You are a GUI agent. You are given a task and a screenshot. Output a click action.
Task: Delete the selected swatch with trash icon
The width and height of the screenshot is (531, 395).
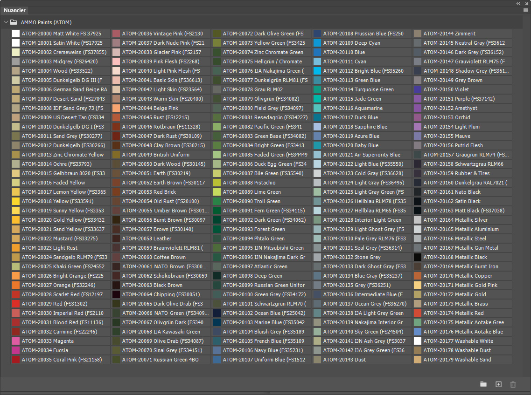(x=513, y=384)
